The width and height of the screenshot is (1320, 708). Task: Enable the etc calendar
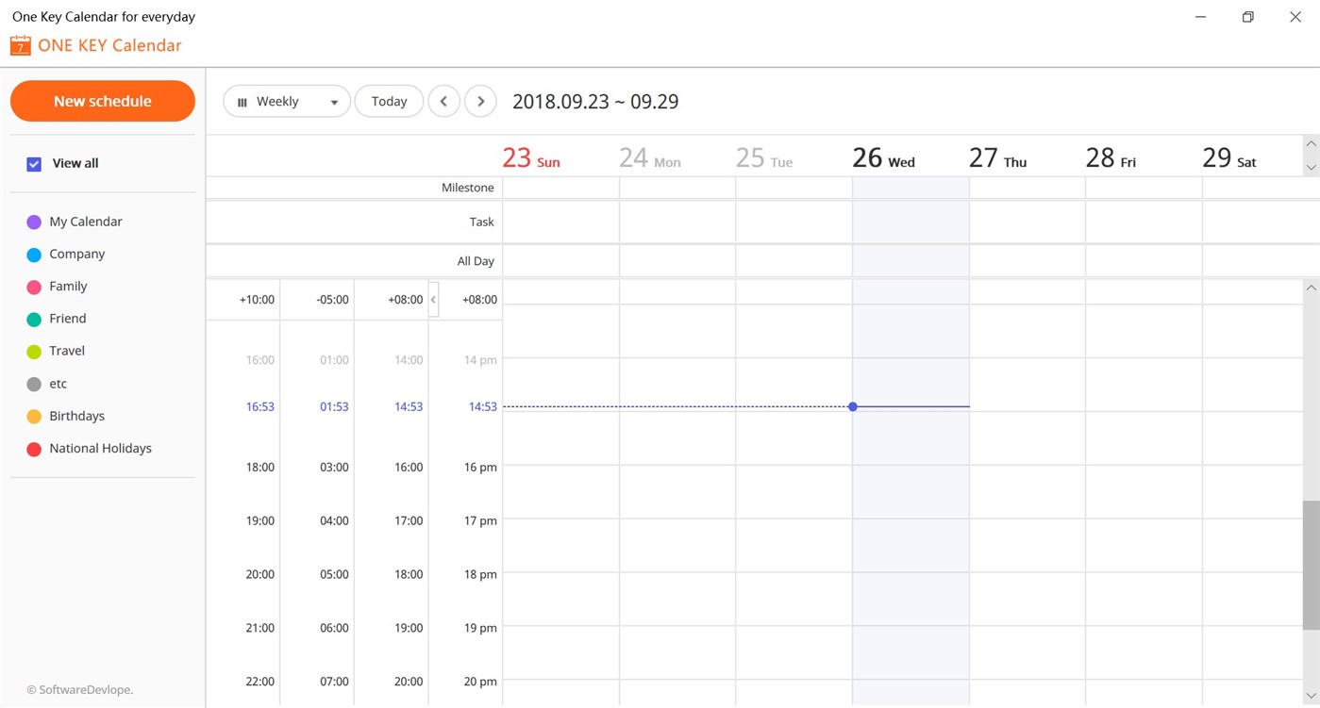(x=33, y=383)
